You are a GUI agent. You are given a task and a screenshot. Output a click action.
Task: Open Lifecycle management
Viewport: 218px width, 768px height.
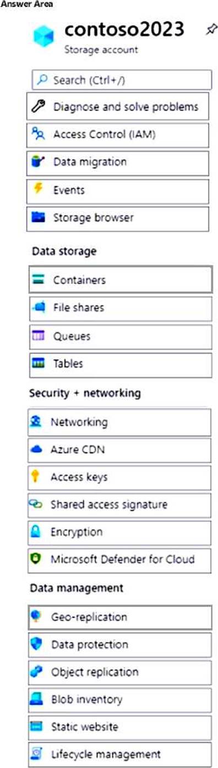119,755
